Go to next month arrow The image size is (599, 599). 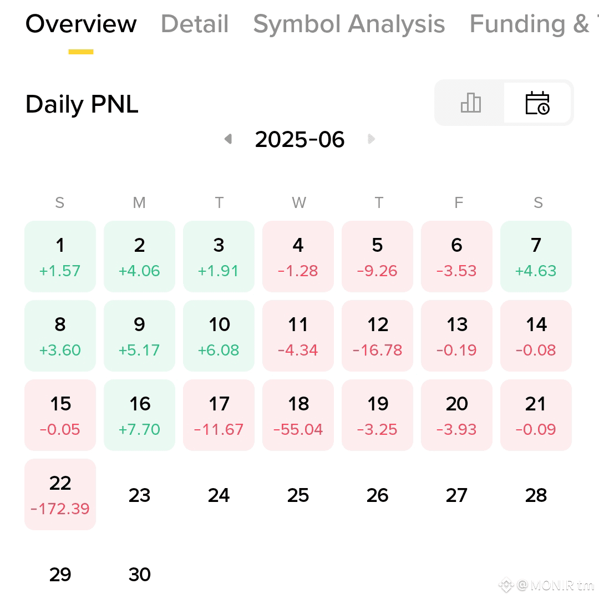(x=371, y=139)
